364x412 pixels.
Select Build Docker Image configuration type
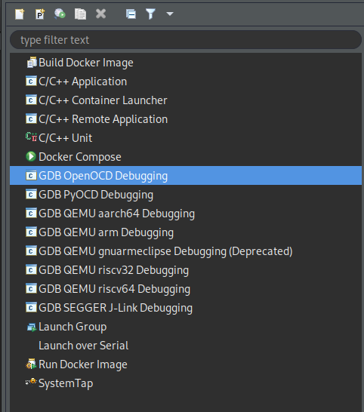tap(86, 63)
